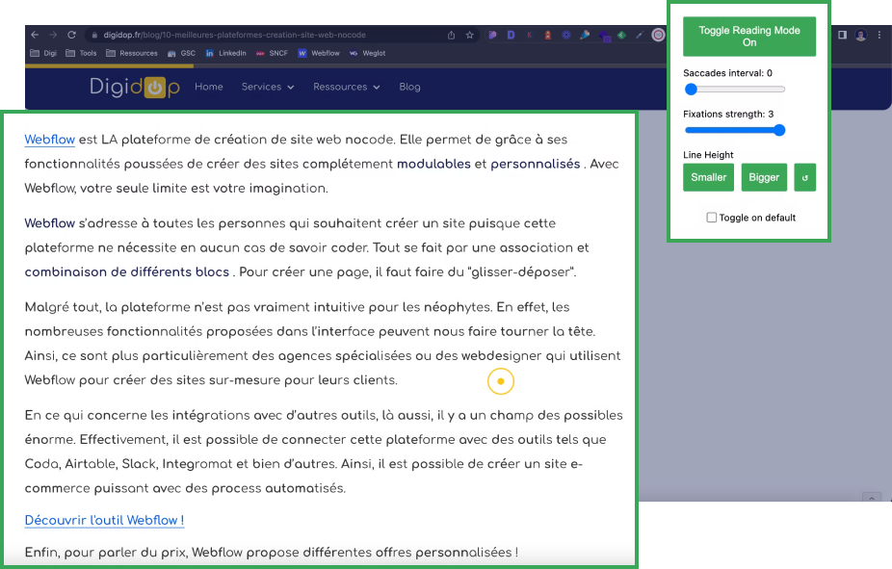The height and width of the screenshot is (569, 892).
Task: Click the padlock icon in the address bar
Action: pyautogui.click(x=94, y=35)
